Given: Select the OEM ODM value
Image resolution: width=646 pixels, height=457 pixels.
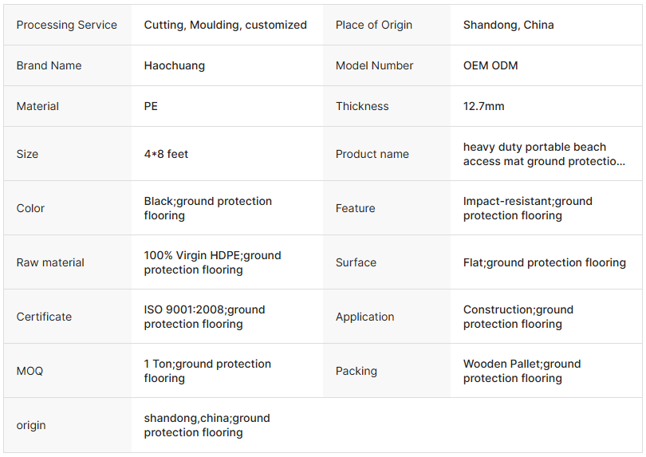Looking at the screenshot, I should pos(490,65).
